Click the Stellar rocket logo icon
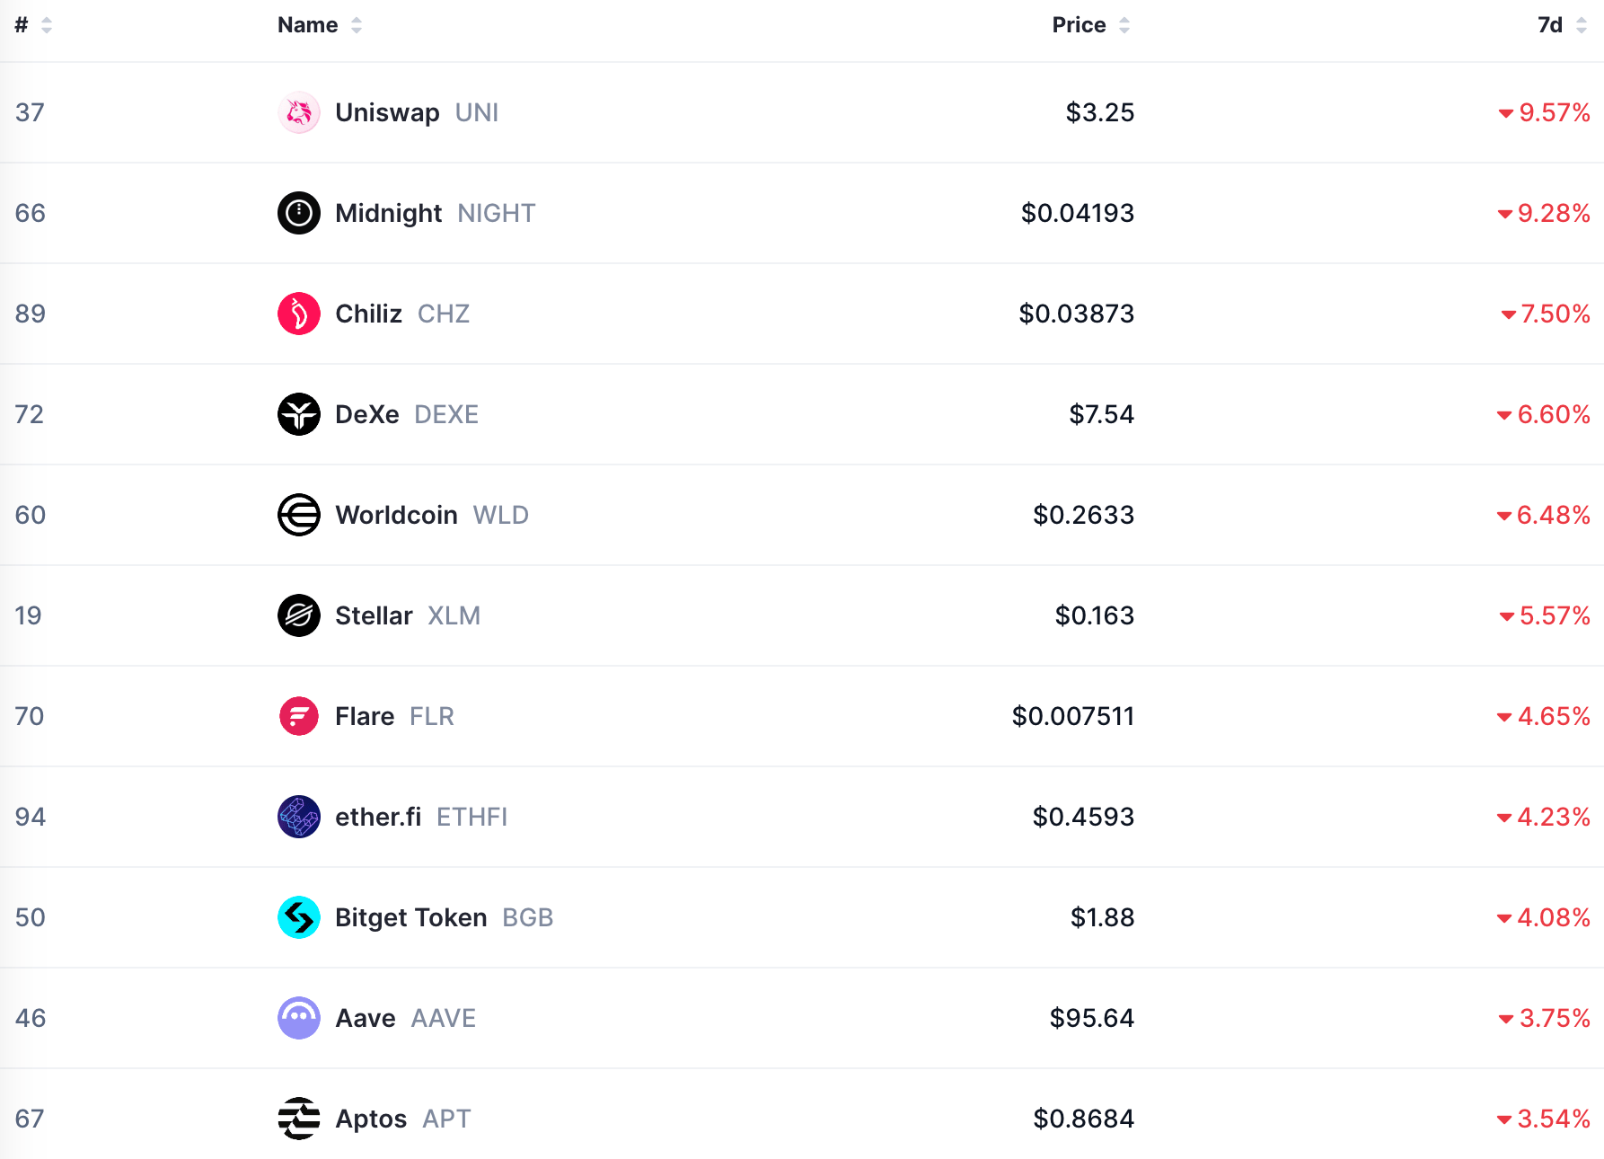This screenshot has width=1604, height=1159. [299, 615]
